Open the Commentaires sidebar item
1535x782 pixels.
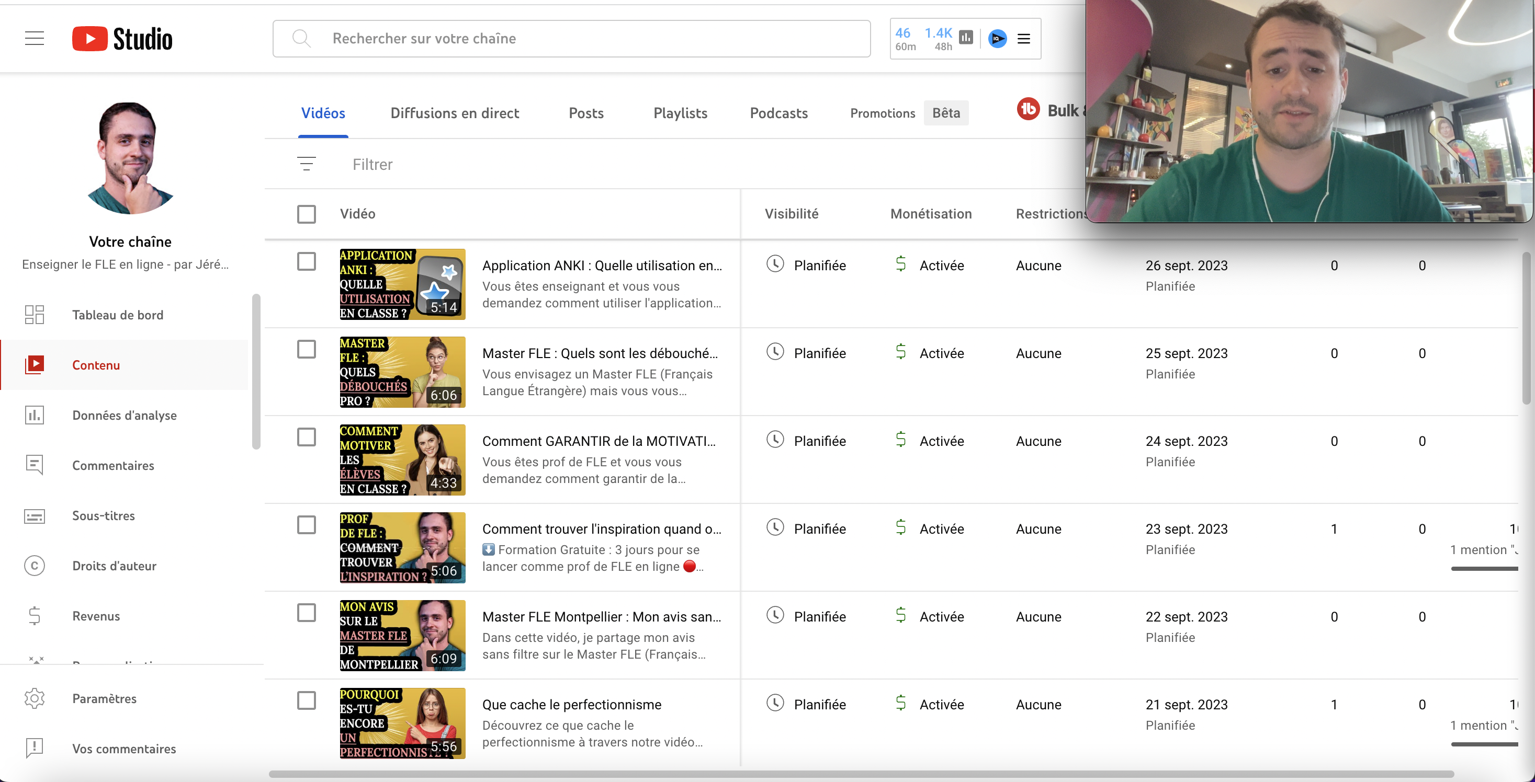pos(112,465)
